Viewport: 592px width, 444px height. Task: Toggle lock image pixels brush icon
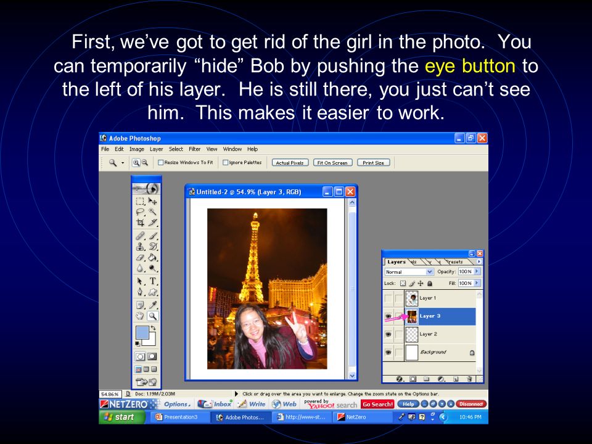[x=412, y=283]
